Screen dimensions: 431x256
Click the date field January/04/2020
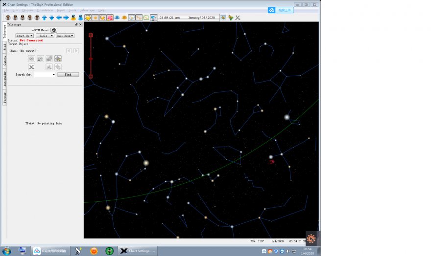point(201,18)
